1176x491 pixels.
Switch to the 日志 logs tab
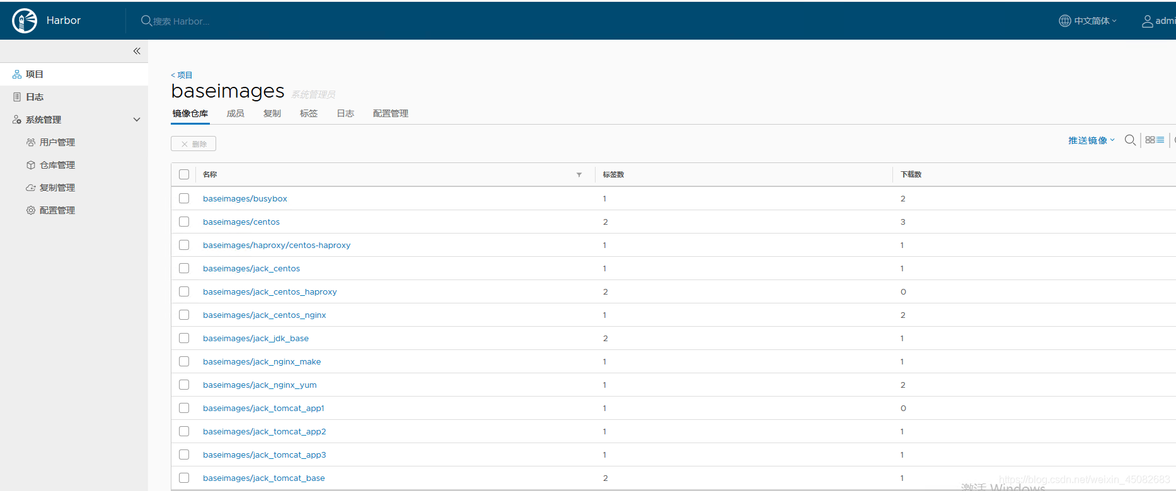tap(345, 113)
